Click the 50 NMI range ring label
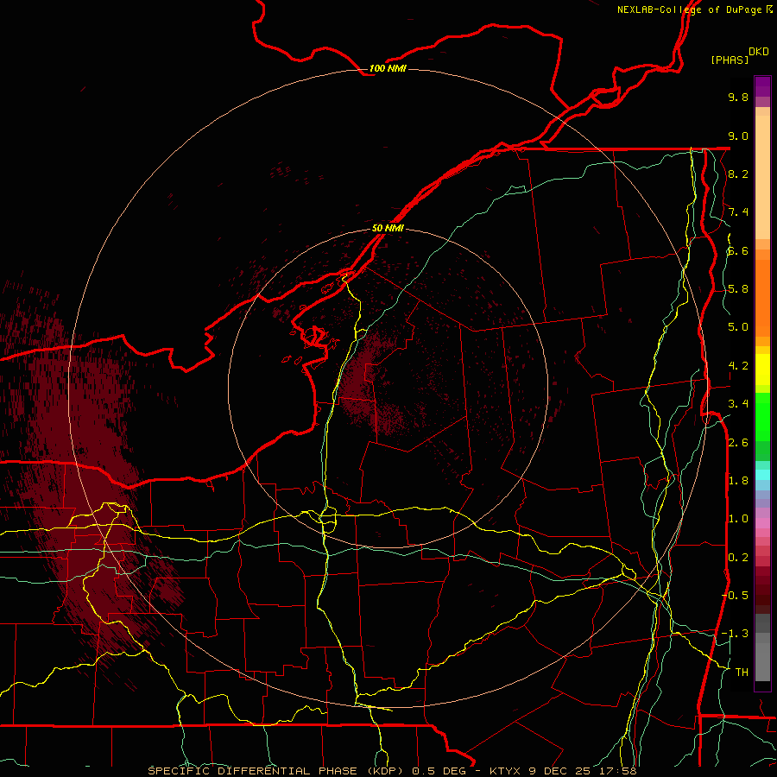Screen dimensions: 777x777 pos(388,228)
